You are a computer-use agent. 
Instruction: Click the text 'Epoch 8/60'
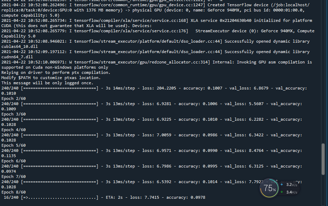[14, 192]
